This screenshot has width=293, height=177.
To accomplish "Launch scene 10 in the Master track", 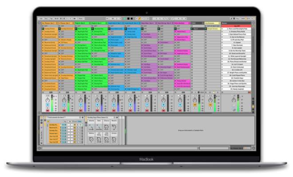I will (x=222, y=53).
